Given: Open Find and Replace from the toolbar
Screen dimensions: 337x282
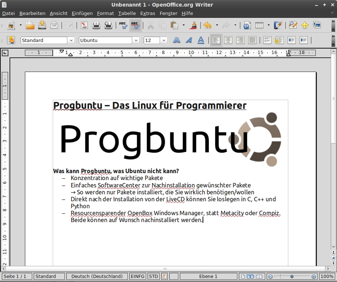Looking at the screenshot, I should [x=293, y=26].
